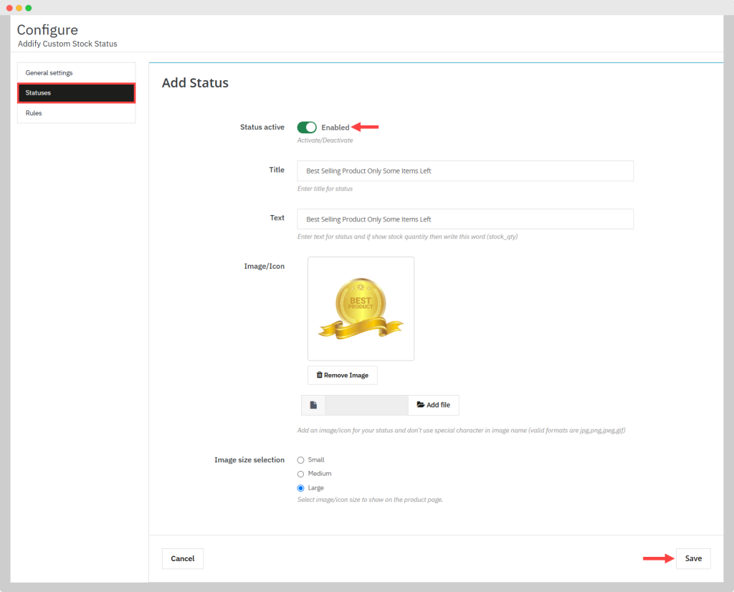The image size is (734, 592).
Task: Click the gold Best Product badge thumbnail
Action: [361, 309]
